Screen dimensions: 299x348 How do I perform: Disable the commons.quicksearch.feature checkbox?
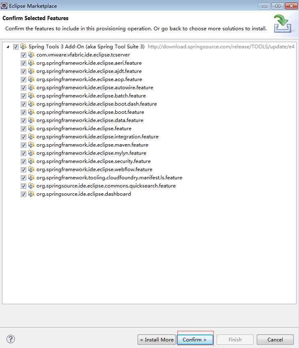point(23,186)
